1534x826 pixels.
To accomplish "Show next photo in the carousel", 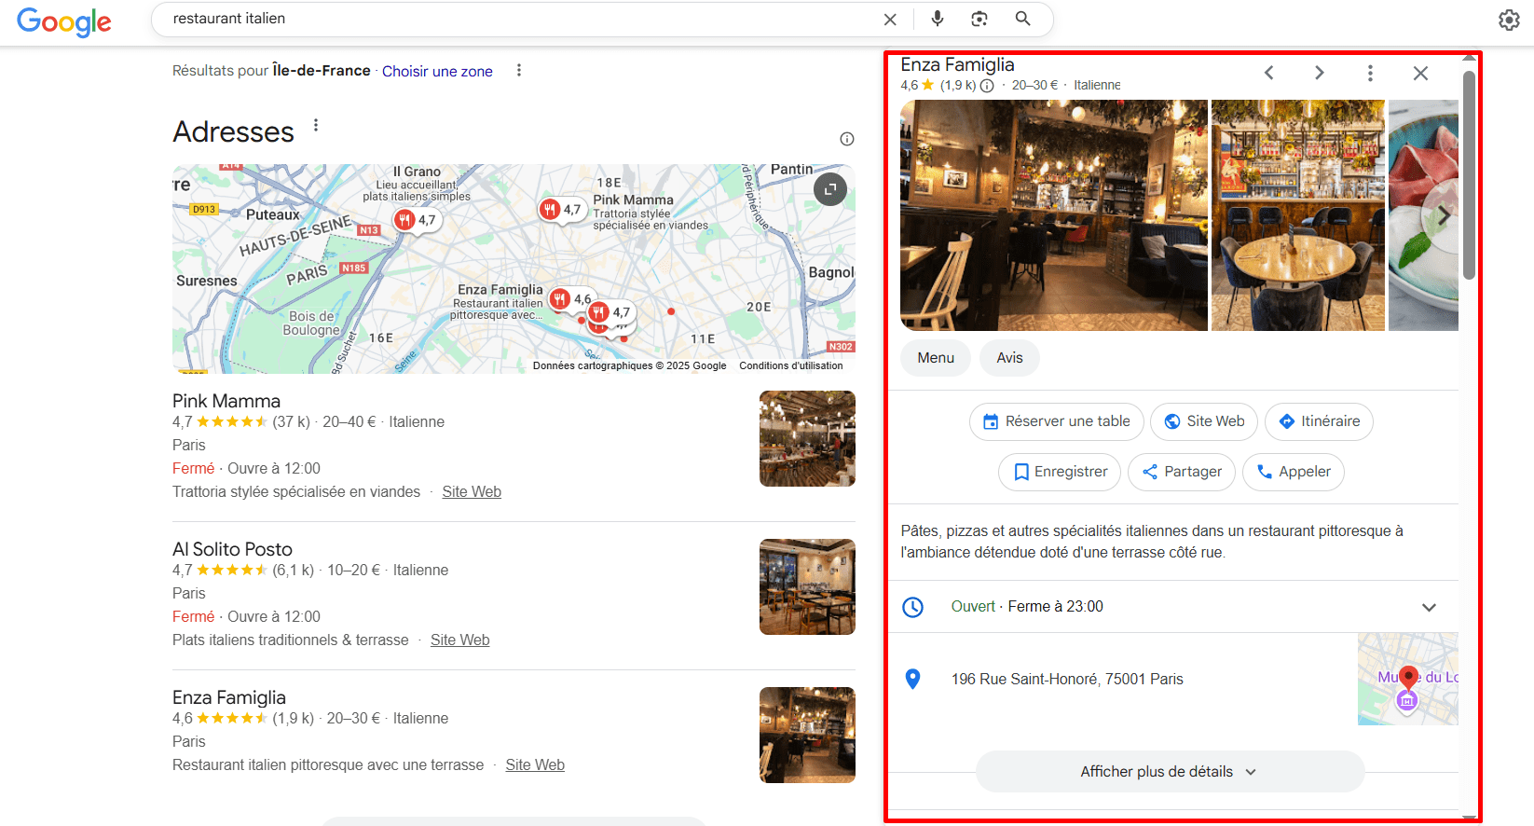I will [x=1442, y=215].
